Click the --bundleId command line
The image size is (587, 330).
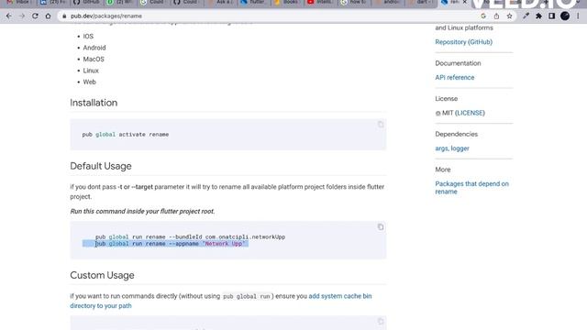(190, 236)
